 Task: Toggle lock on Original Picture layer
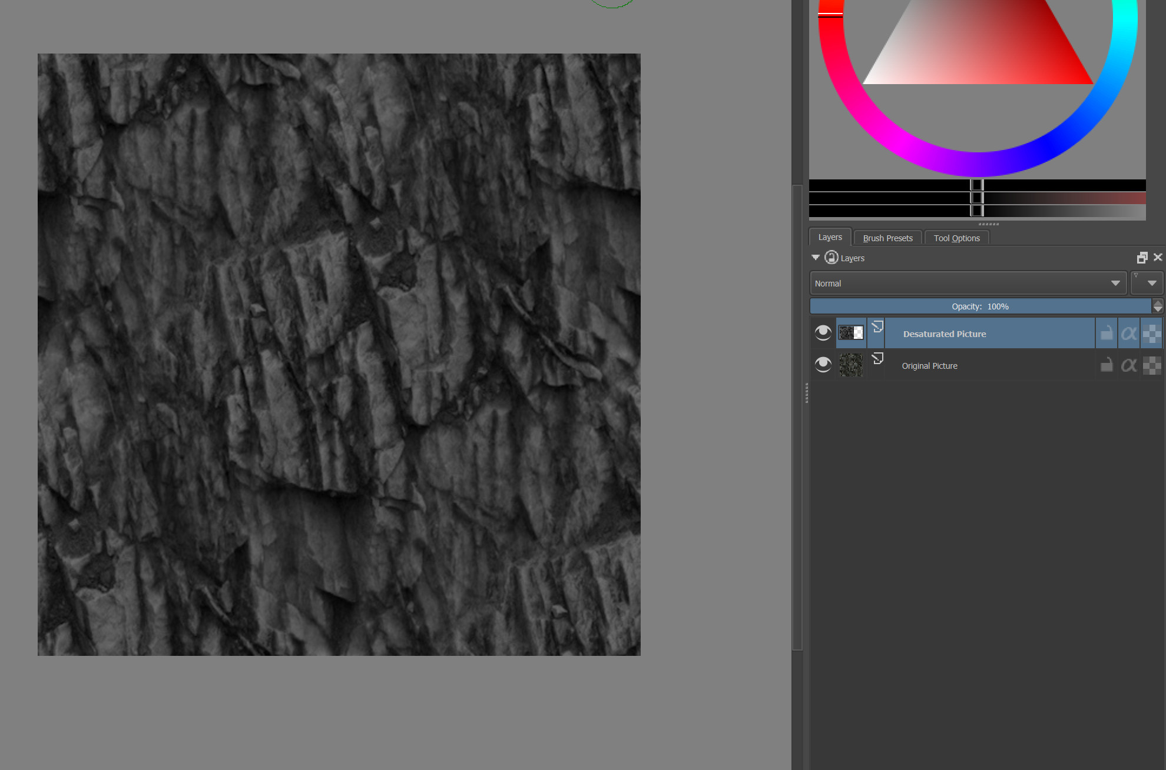point(1107,365)
